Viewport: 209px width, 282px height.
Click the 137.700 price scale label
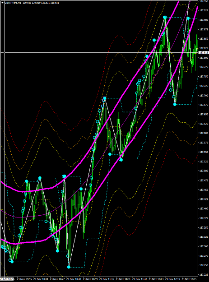point(204,95)
